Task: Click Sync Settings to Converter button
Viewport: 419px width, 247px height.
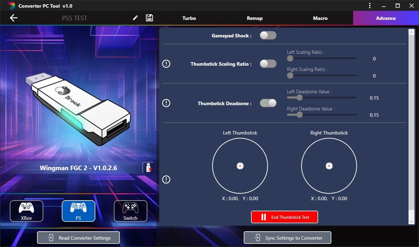Action: point(287,238)
